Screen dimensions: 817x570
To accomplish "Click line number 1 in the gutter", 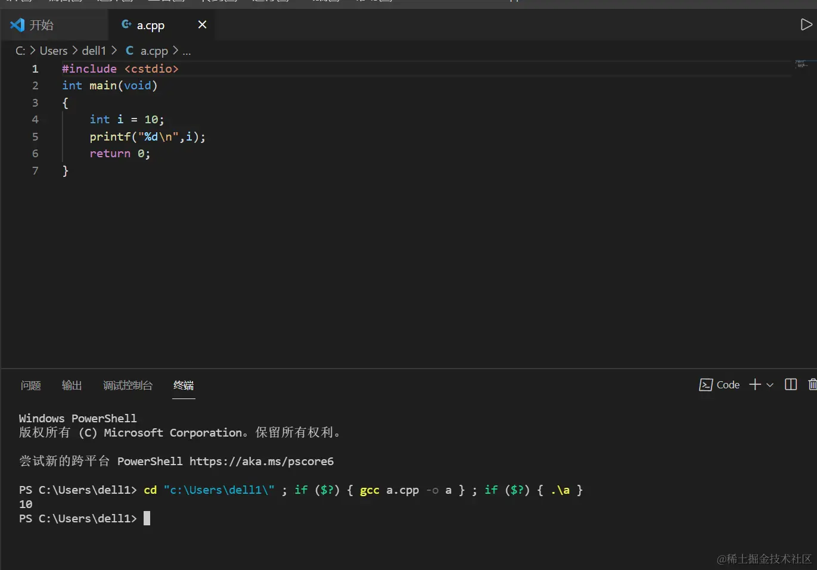I will (x=35, y=68).
